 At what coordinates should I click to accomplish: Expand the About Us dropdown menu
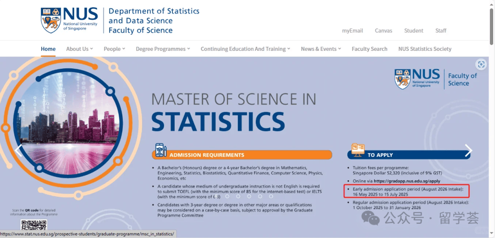[x=79, y=49]
